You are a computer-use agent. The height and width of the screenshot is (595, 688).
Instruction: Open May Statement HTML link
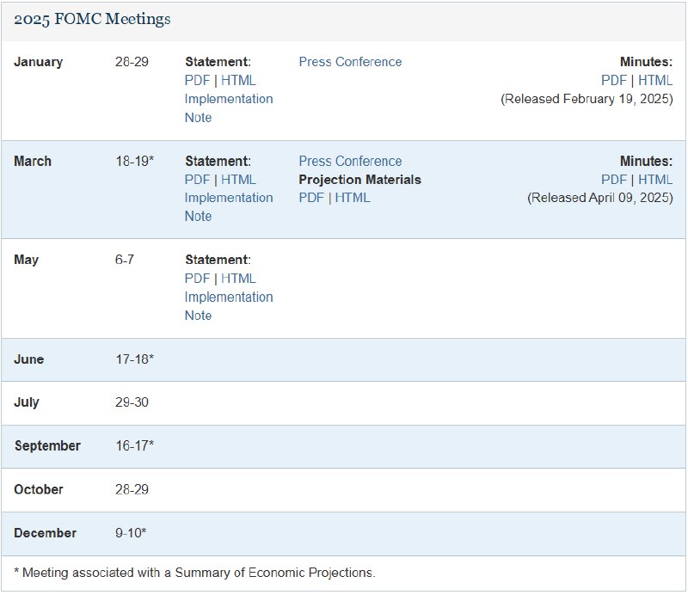(x=238, y=279)
